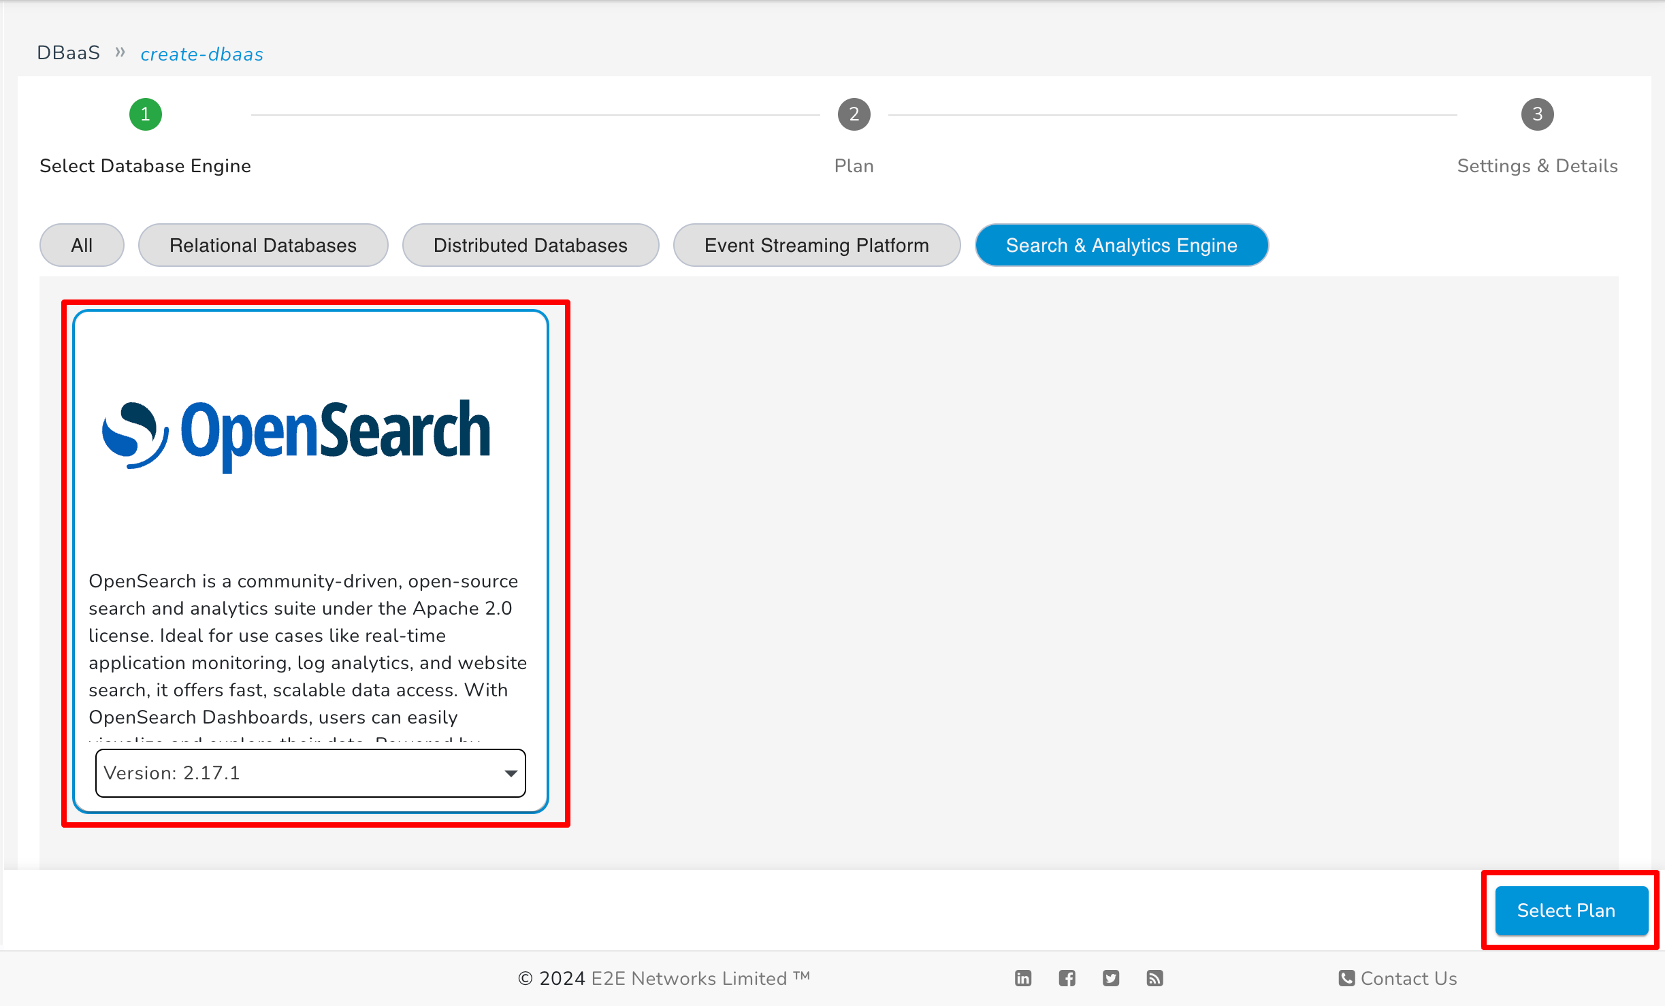Click the OpenSearch logo
Image resolution: width=1665 pixels, height=1006 pixels.
click(x=296, y=435)
